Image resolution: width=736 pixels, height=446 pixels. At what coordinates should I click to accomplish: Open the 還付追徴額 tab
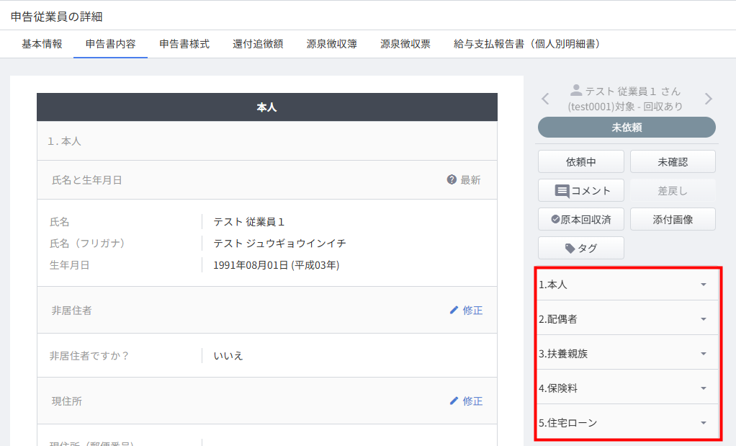tap(258, 44)
